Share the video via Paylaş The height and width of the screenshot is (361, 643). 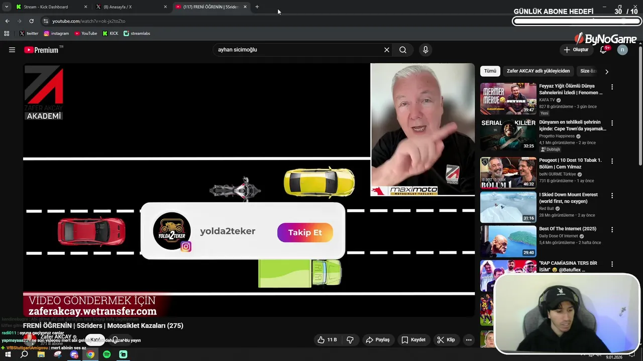click(377, 339)
